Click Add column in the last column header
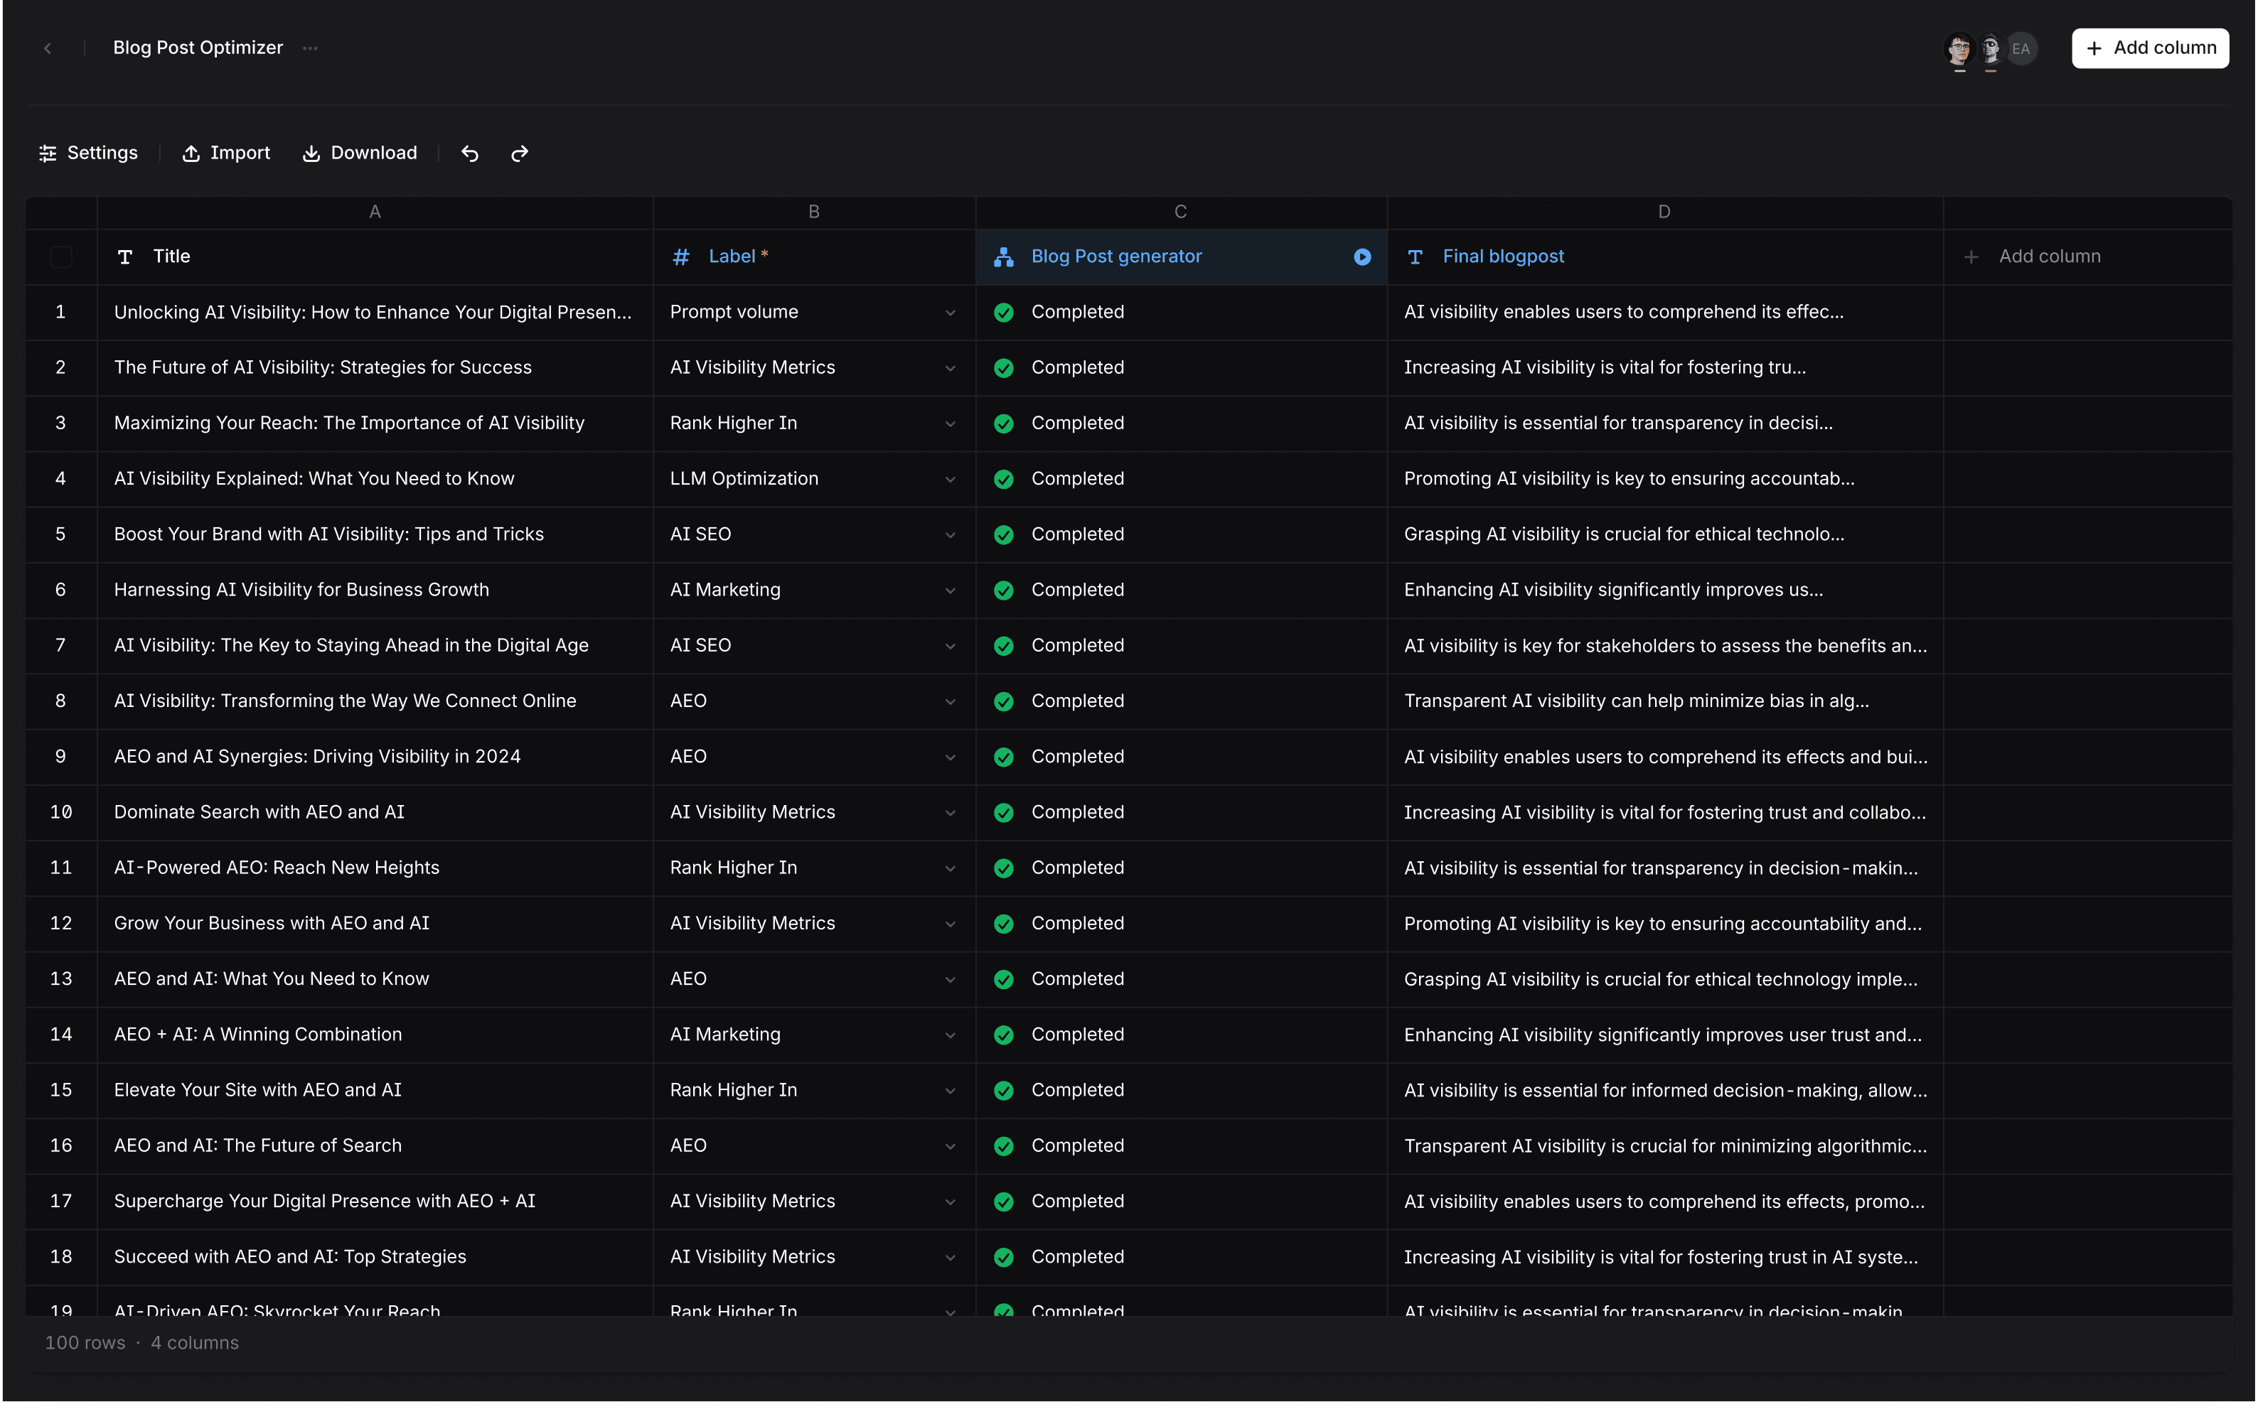 [x=2049, y=256]
